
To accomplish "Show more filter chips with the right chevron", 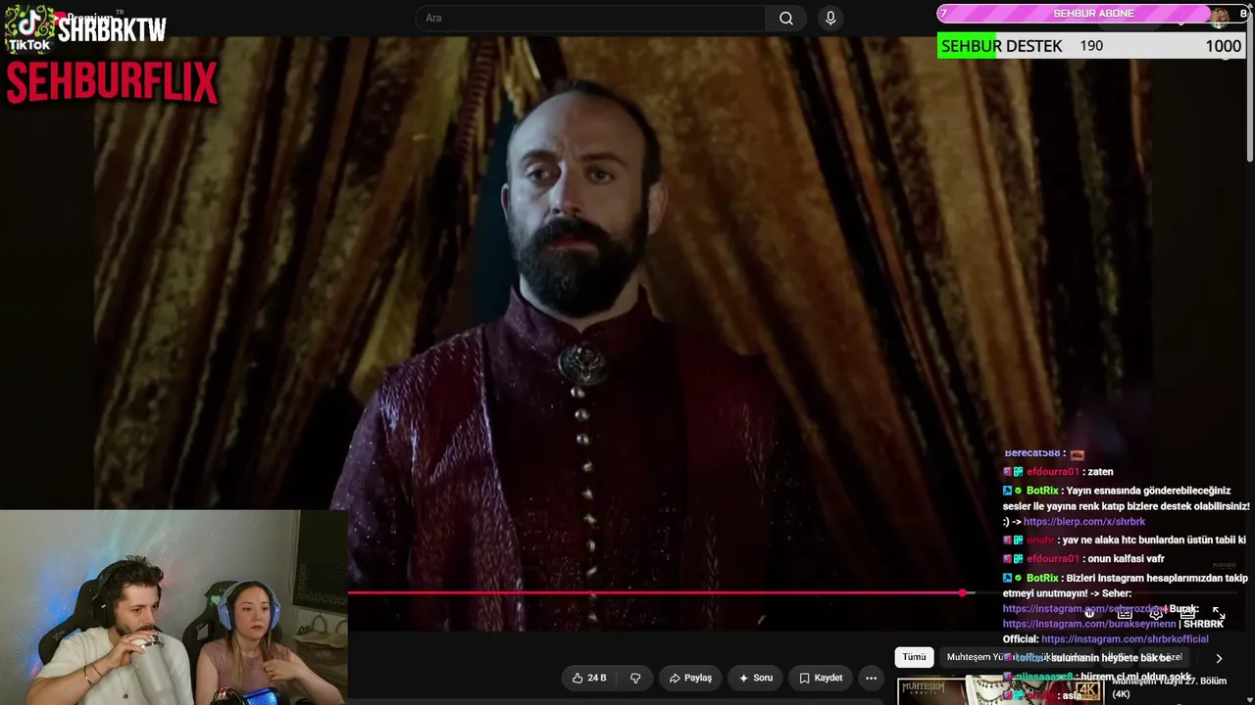I will pos(1219,658).
